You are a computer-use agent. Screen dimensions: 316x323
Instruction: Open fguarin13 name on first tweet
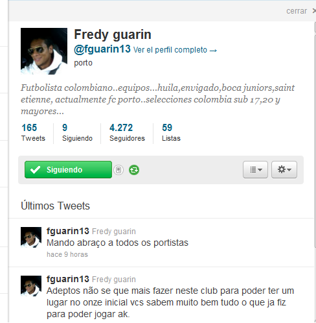point(68,231)
